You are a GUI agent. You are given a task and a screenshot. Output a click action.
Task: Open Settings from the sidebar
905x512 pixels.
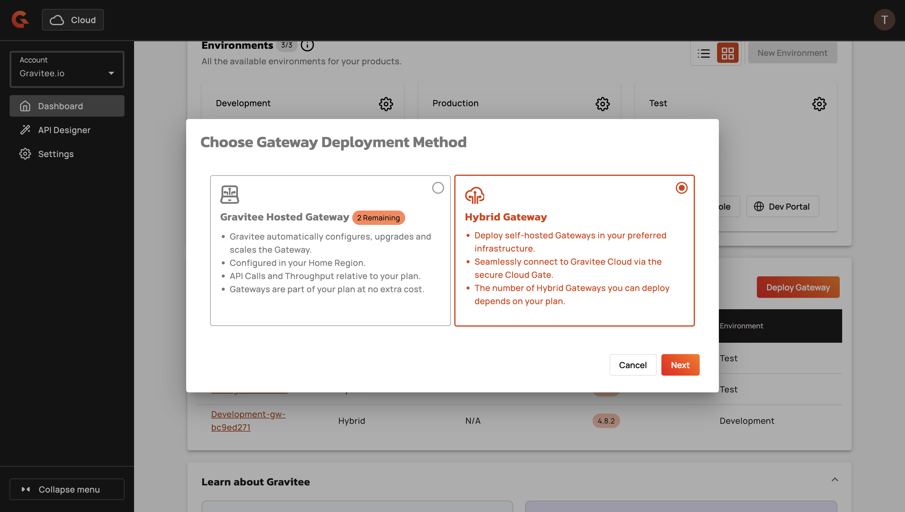click(56, 154)
